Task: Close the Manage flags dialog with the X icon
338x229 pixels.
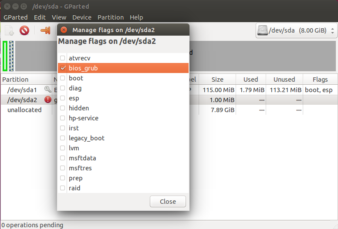Action: click(64, 30)
